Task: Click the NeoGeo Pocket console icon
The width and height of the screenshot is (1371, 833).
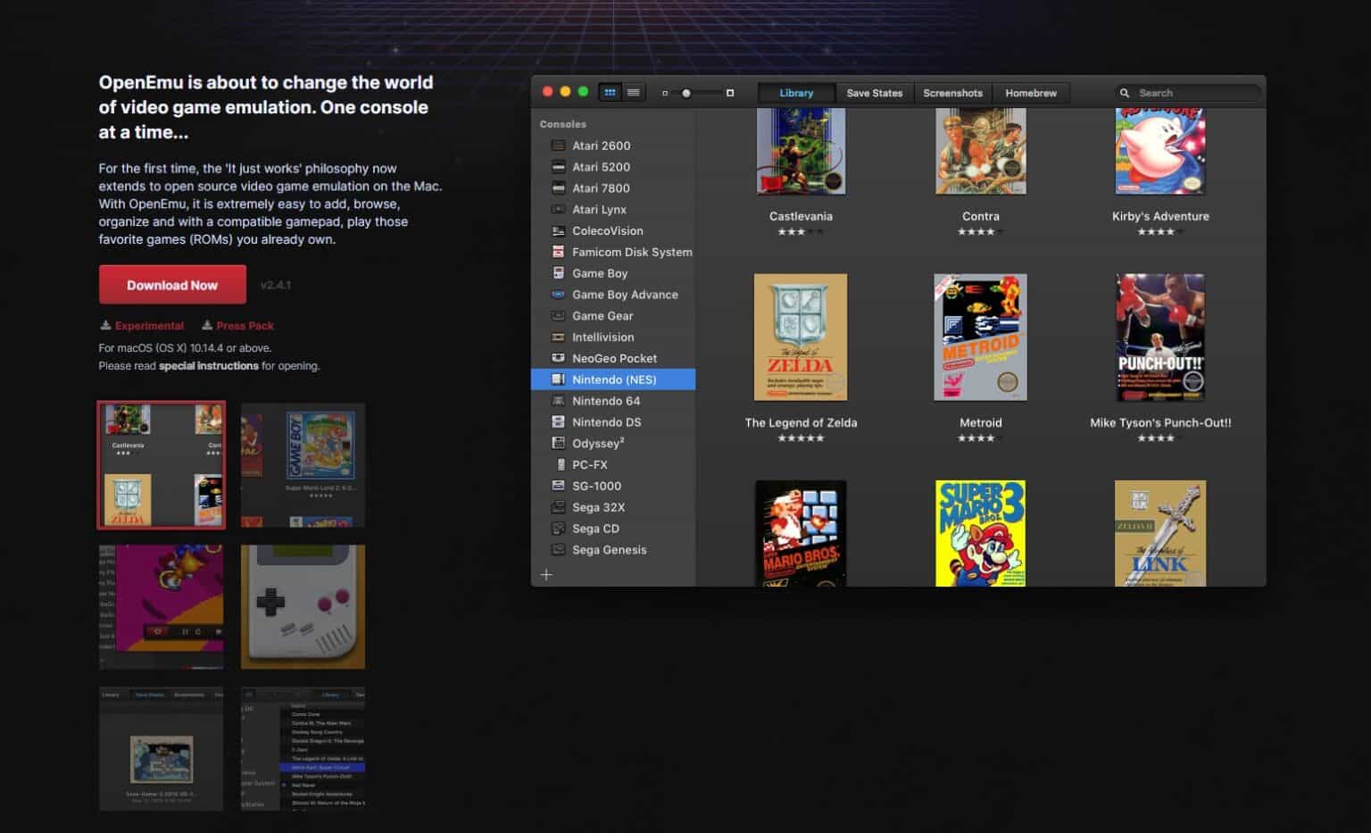Action: (558, 358)
